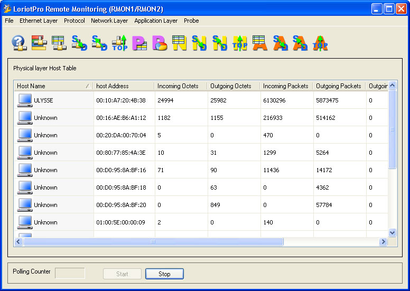Click the yellow N TOP icon

click(x=240, y=43)
